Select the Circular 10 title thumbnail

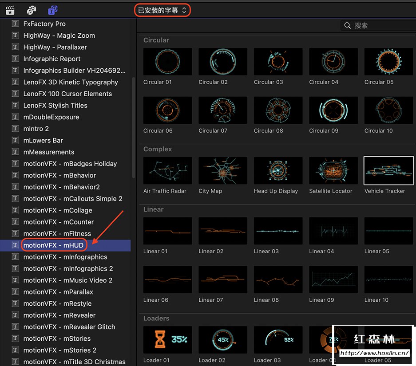(x=388, y=110)
